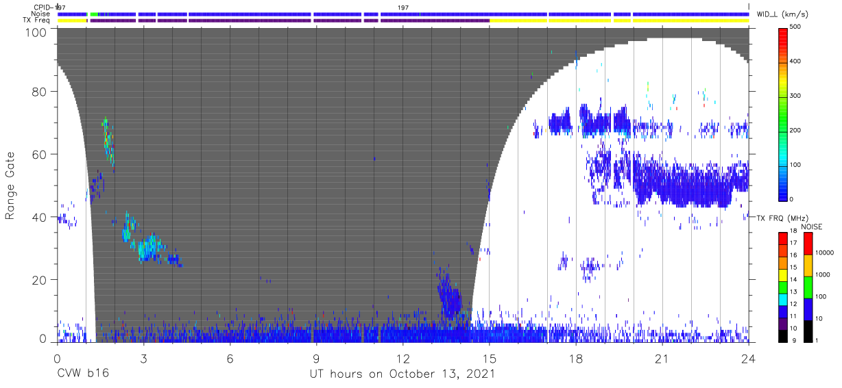This screenshot has height=388, width=842.
Task: Pick the yellow swatch in TX FRQ legend
Action: pos(784,279)
